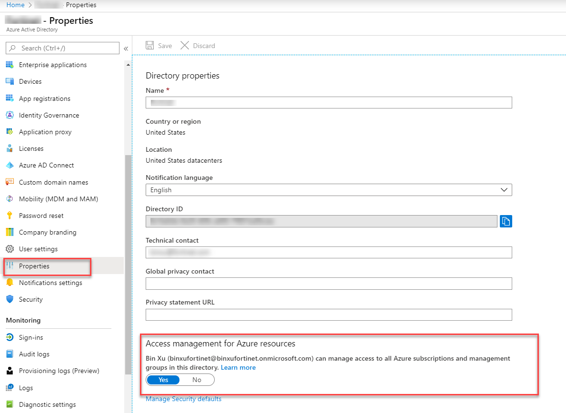Open the Notification language dropdown
Image resolution: width=566 pixels, height=413 pixels.
tap(328, 190)
